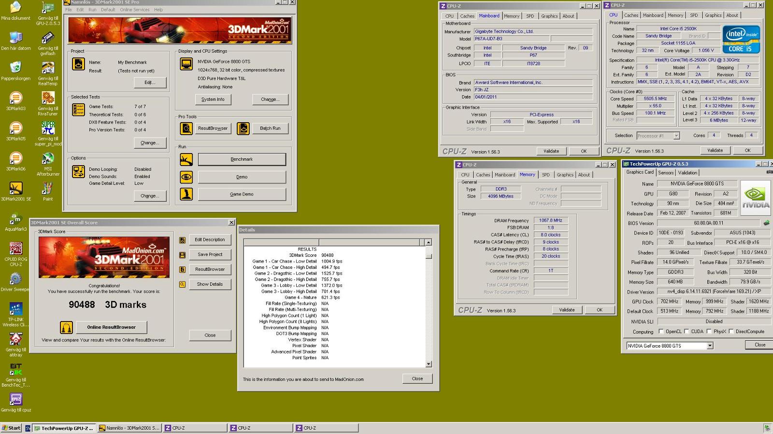Image resolution: width=773 pixels, height=434 pixels.
Task: Open Online Services menu in 3DMark2001
Action: coord(135,10)
